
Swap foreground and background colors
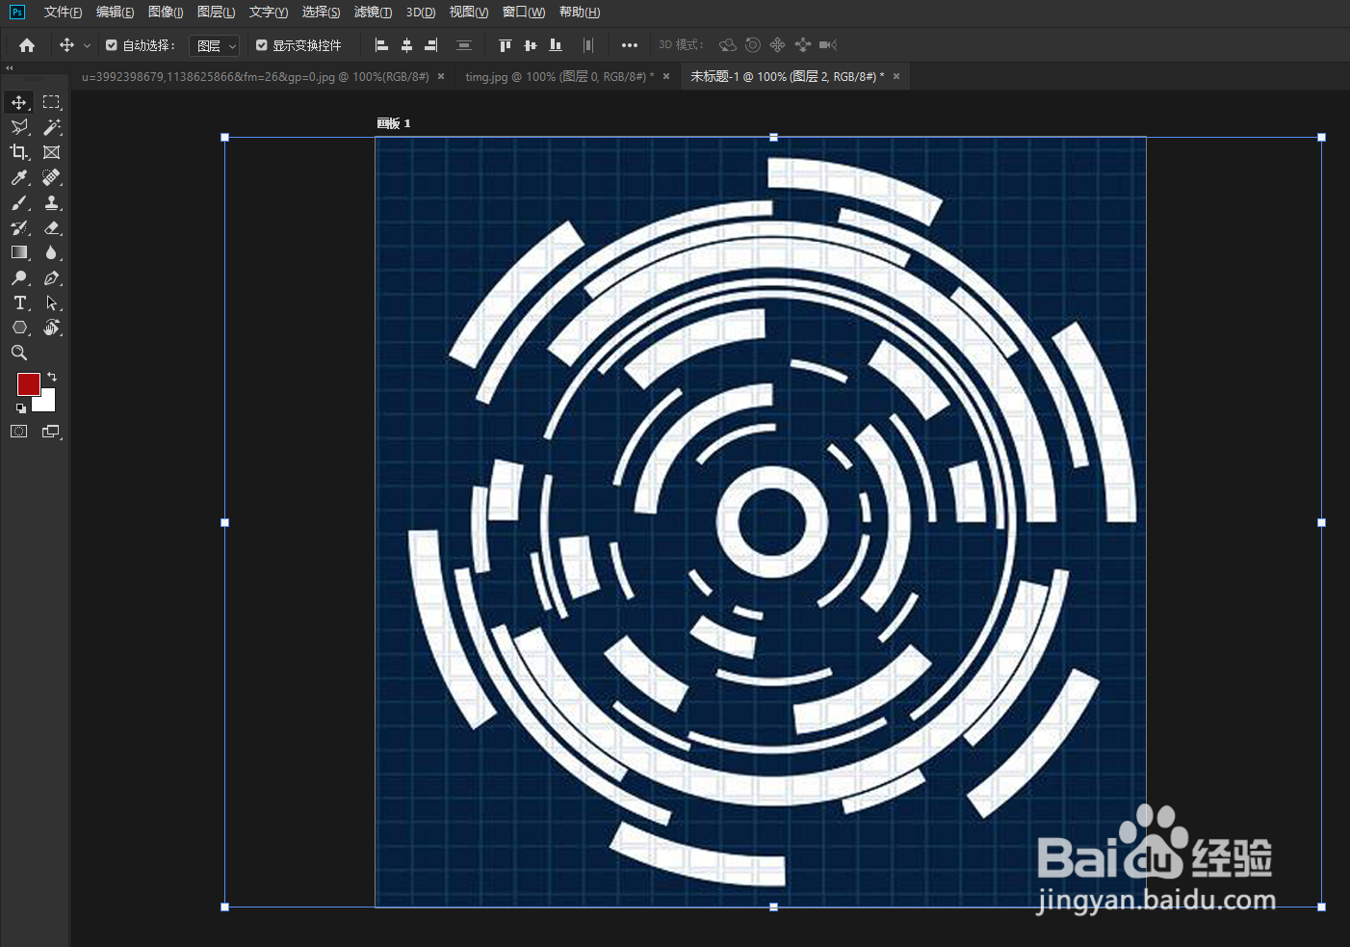52,377
